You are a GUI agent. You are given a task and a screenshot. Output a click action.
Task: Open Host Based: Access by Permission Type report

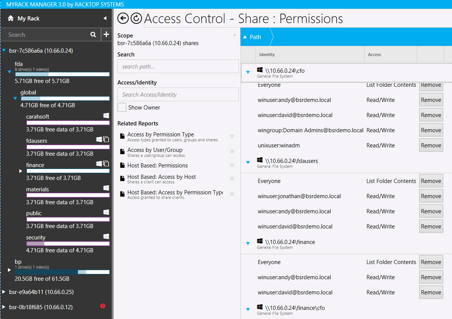[175, 192]
